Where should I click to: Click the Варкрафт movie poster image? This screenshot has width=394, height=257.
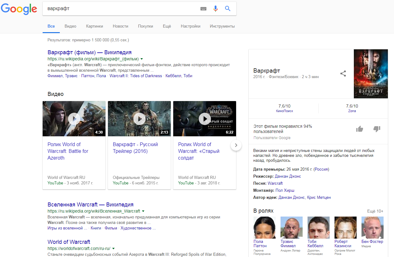click(371, 74)
